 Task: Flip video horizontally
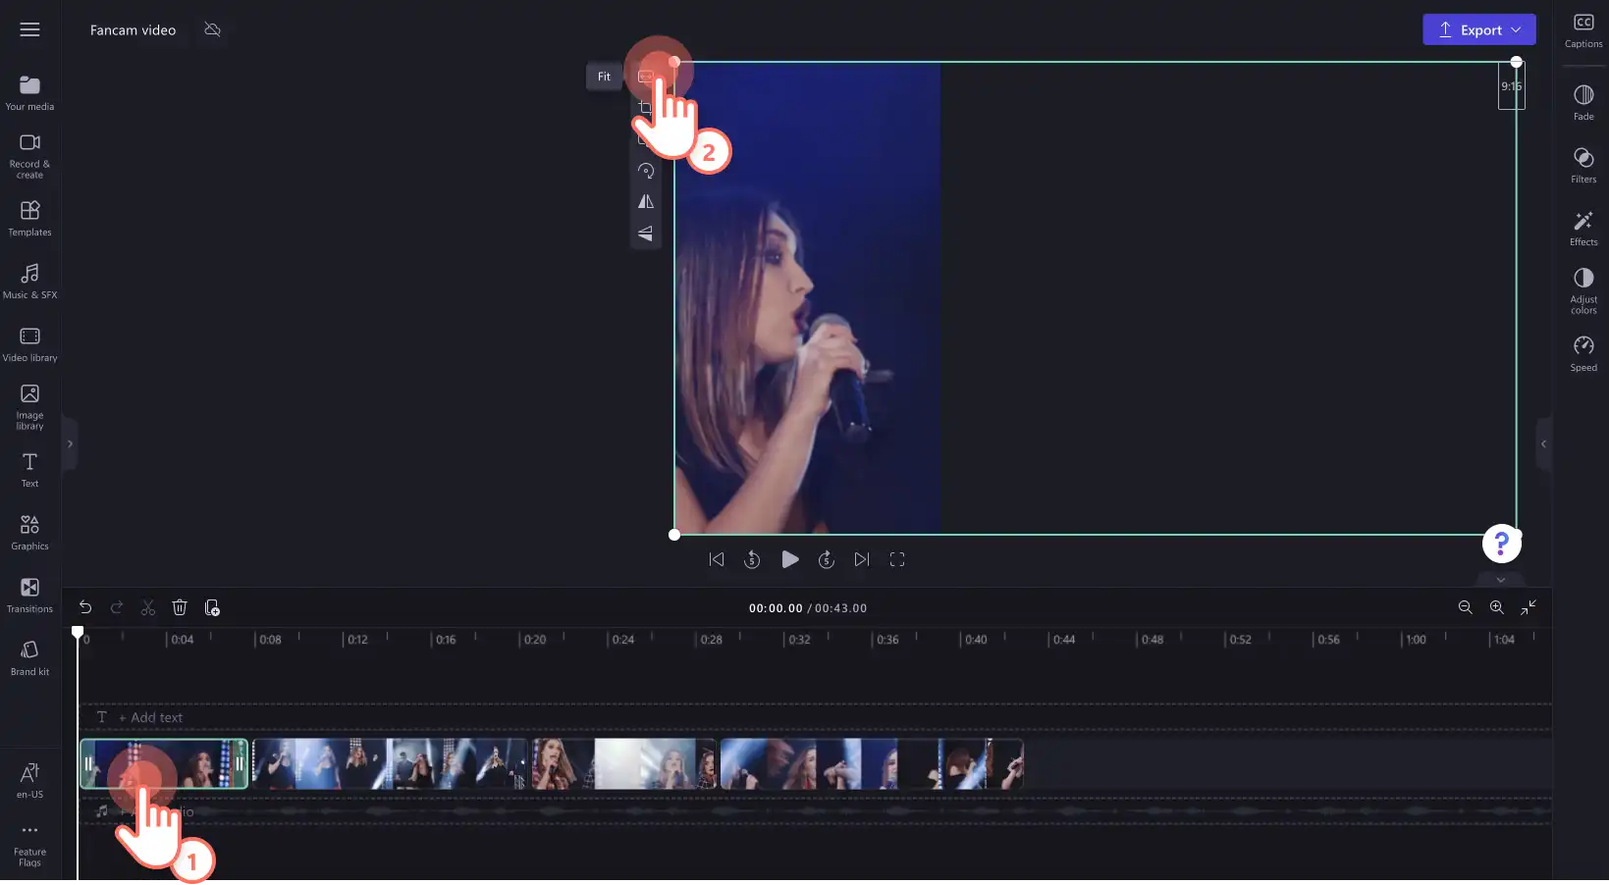click(645, 202)
